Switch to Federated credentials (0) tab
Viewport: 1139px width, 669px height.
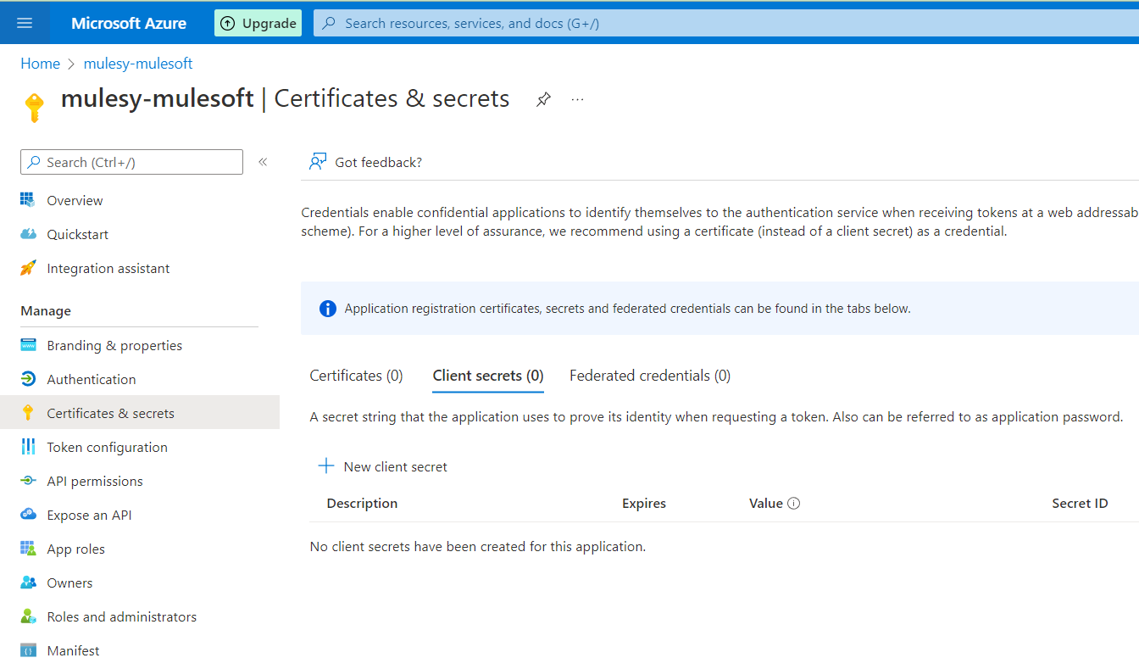(x=649, y=376)
